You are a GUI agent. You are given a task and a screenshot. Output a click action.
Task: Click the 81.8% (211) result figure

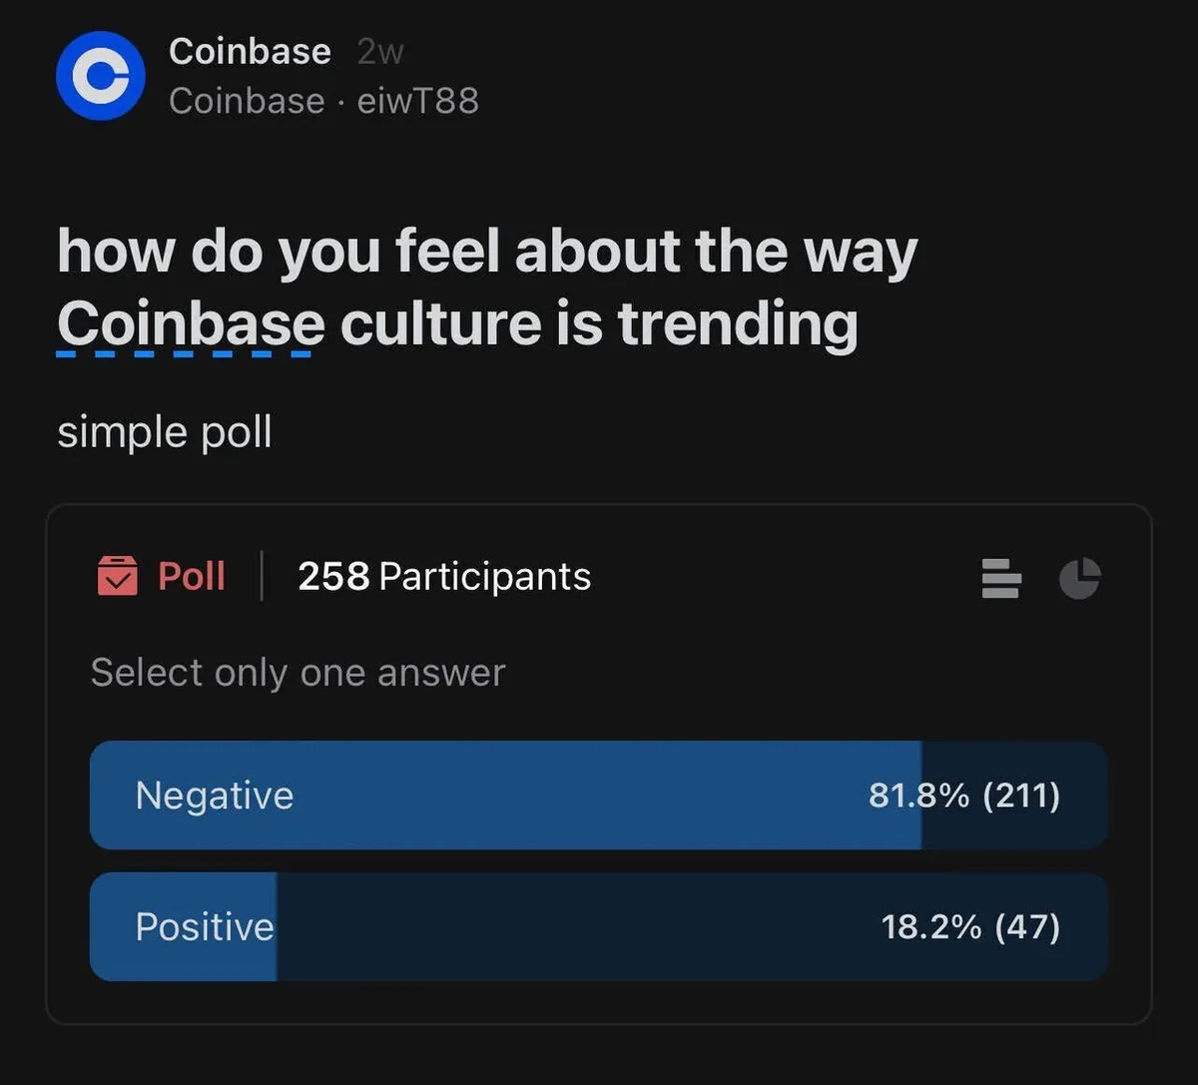(x=963, y=796)
